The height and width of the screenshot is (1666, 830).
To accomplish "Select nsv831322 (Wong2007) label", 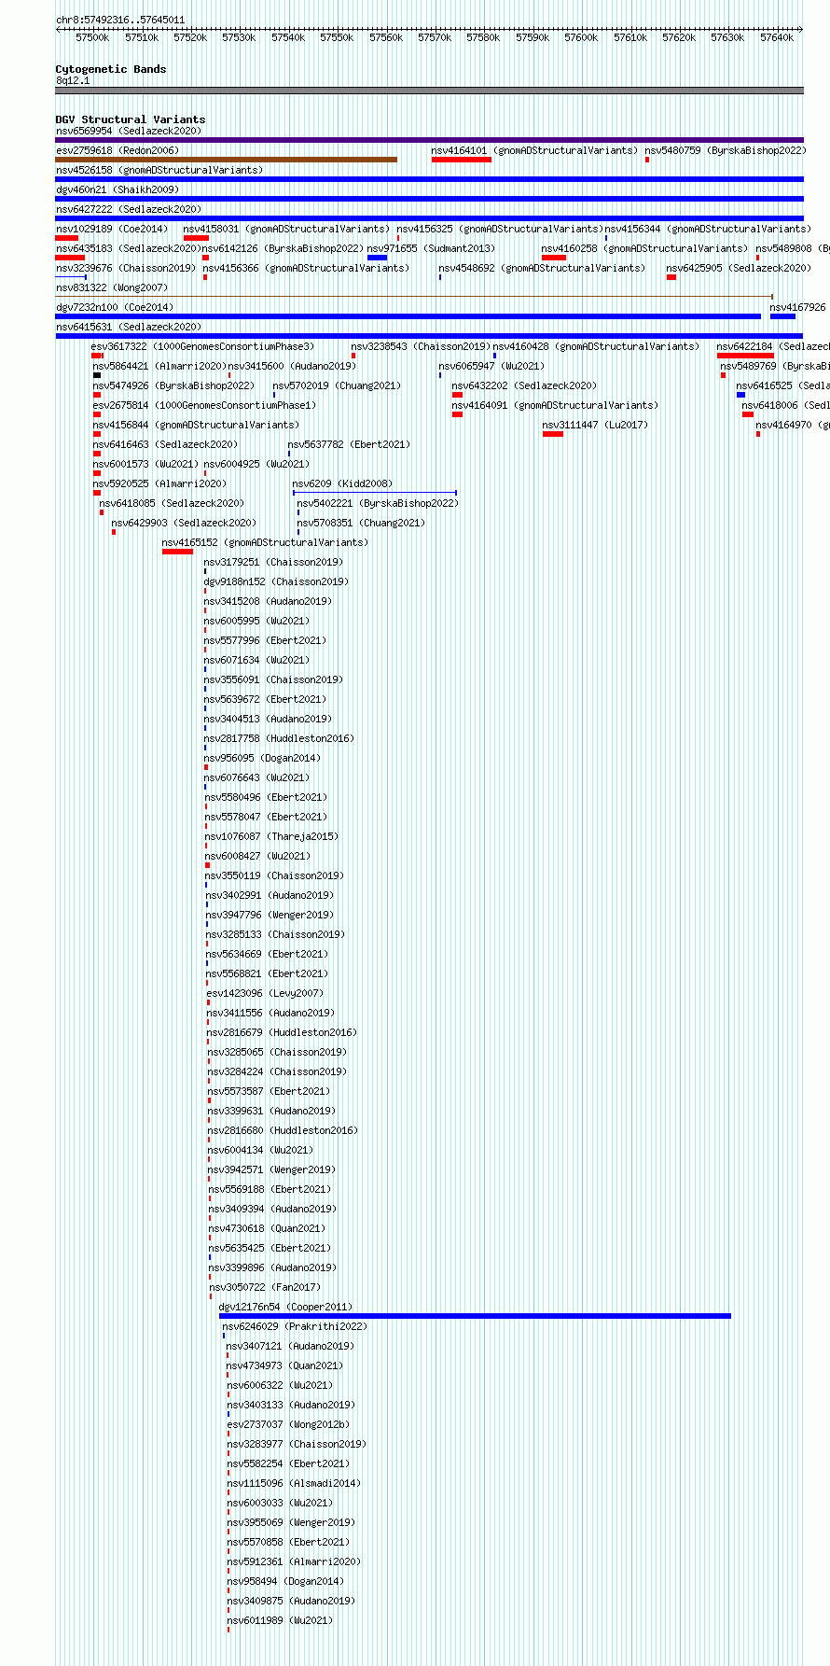I will click(x=112, y=287).
